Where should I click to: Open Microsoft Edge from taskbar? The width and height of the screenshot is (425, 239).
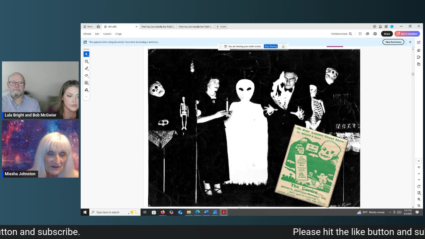(198, 212)
